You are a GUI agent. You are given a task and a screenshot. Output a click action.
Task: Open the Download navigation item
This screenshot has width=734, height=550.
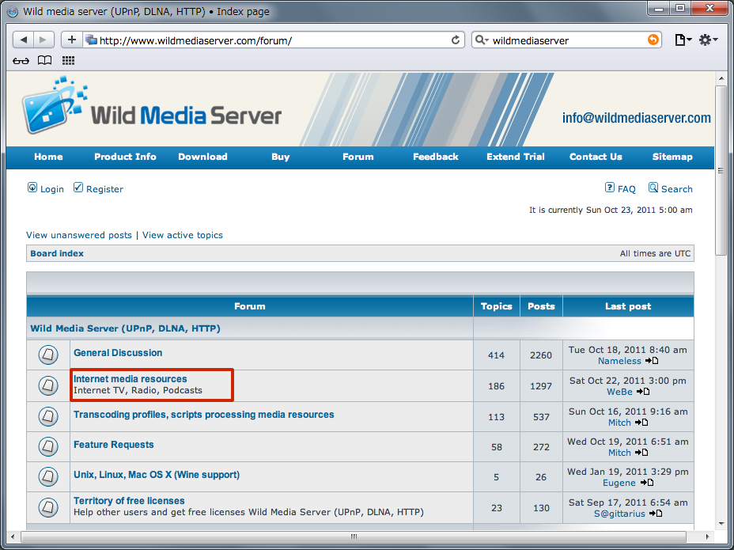coord(202,157)
